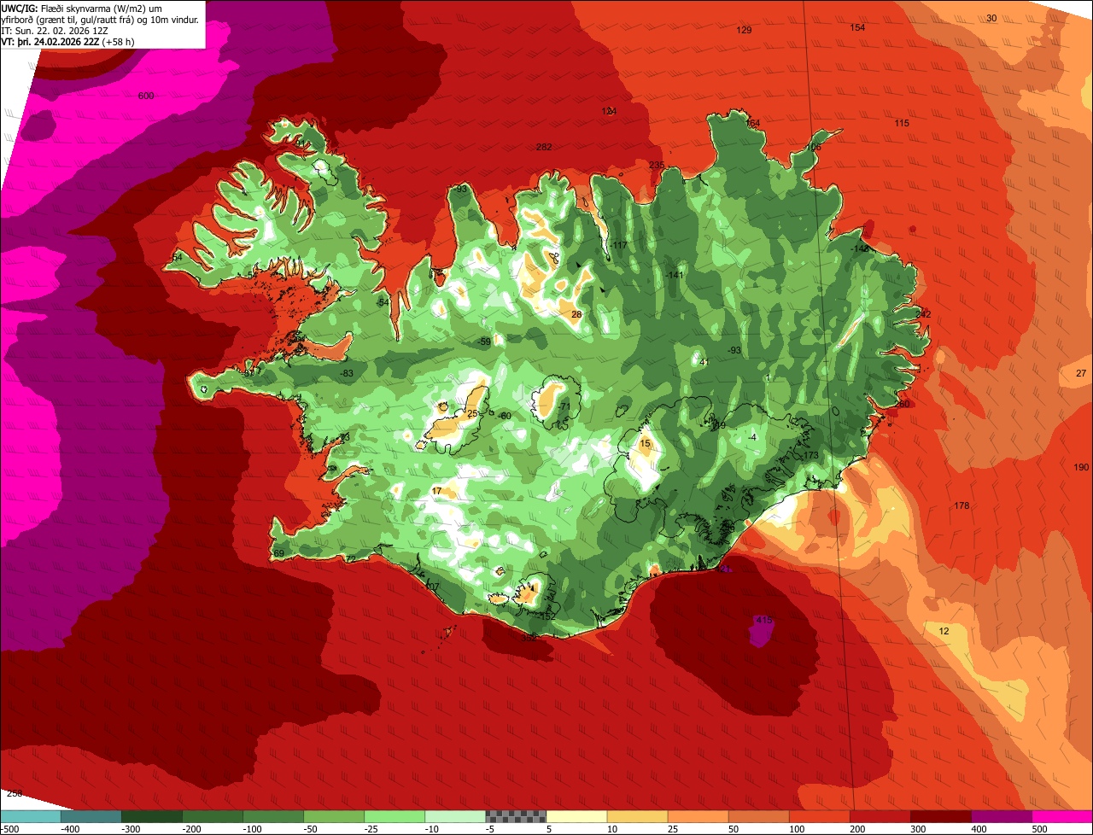Viewport: 1093px width, 835px height.
Task: Click the '15' value on the Vatnajökull yellow patch
Action: click(645, 443)
